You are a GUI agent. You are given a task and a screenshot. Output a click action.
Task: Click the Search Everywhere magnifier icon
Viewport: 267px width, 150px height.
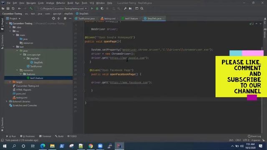[142, 8]
